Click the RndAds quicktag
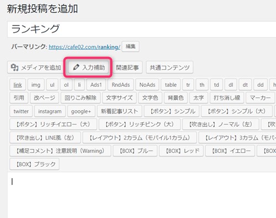Image resolution: width=276 pixels, height=218 pixels. (x=121, y=85)
